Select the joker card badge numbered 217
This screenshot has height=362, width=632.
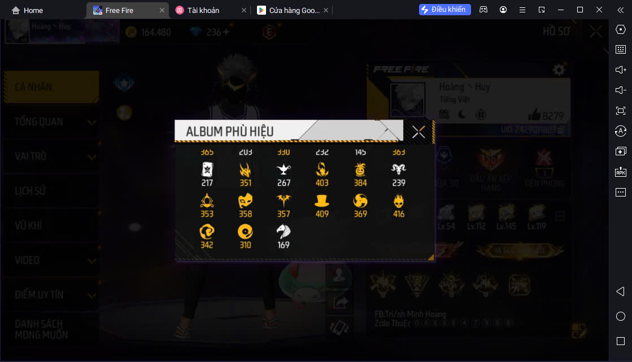click(207, 175)
